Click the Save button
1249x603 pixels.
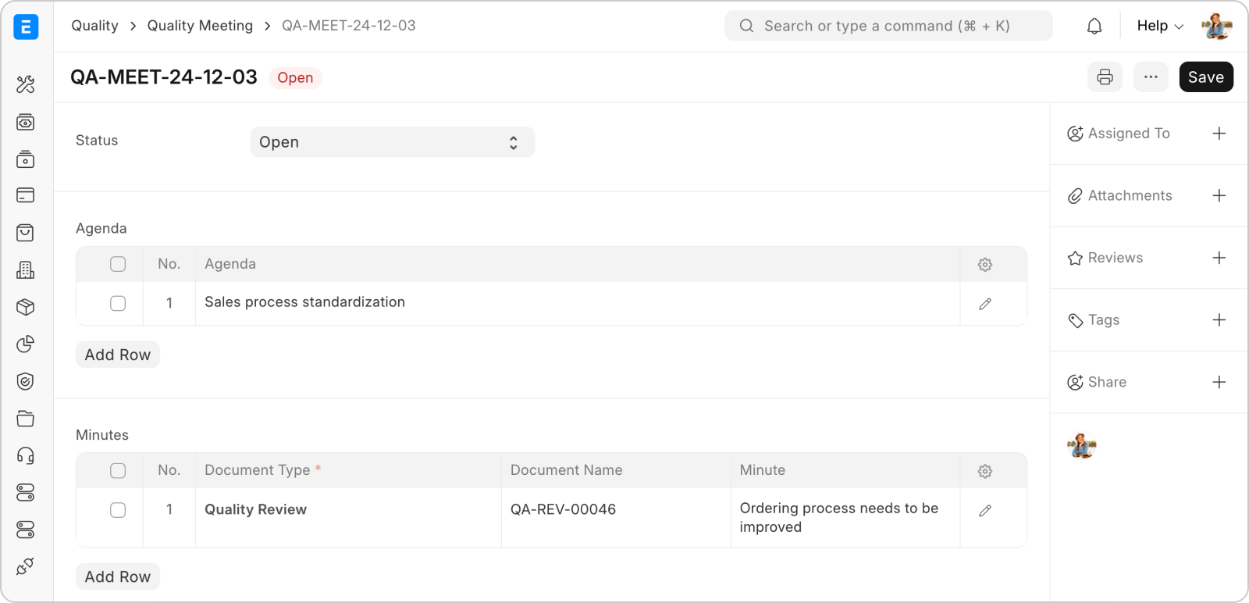(x=1205, y=77)
